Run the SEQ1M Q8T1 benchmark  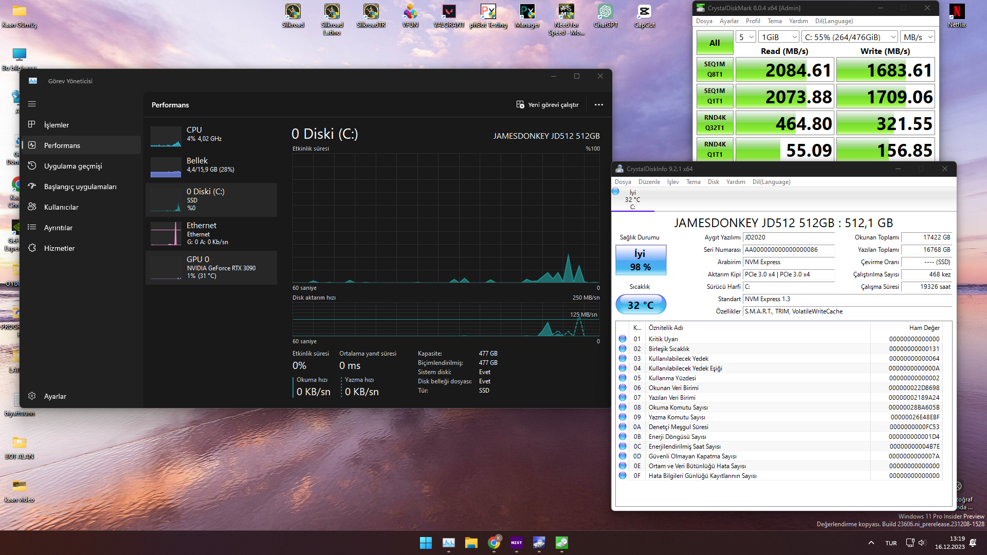point(715,69)
